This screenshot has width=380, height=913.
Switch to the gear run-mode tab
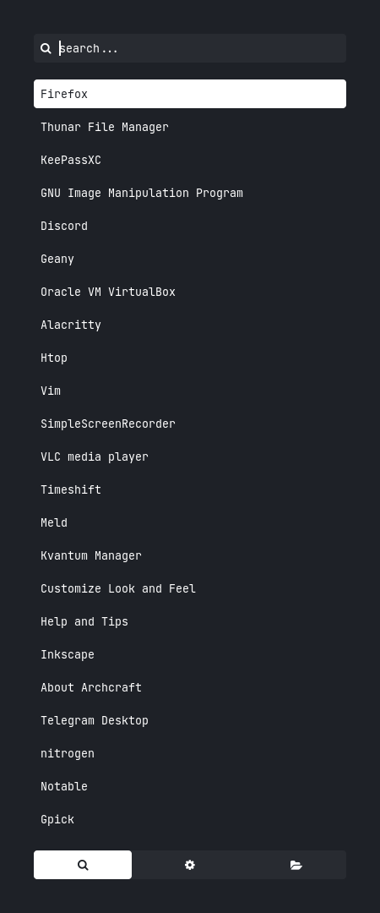[x=190, y=865]
